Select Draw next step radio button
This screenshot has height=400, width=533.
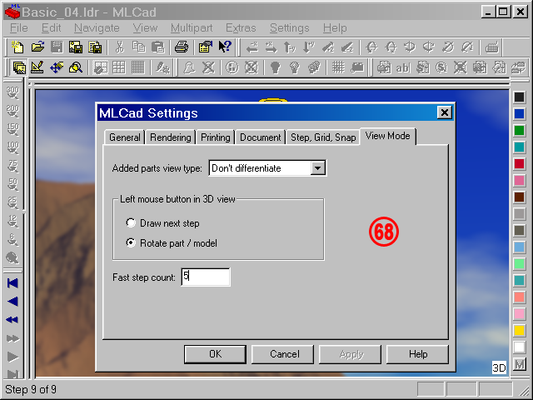click(x=131, y=223)
